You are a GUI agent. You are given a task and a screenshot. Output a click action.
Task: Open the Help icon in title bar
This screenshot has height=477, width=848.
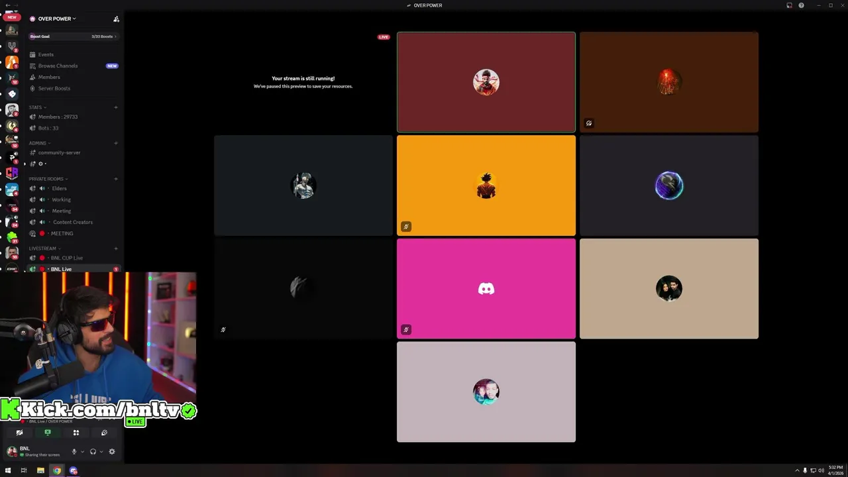(x=801, y=5)
